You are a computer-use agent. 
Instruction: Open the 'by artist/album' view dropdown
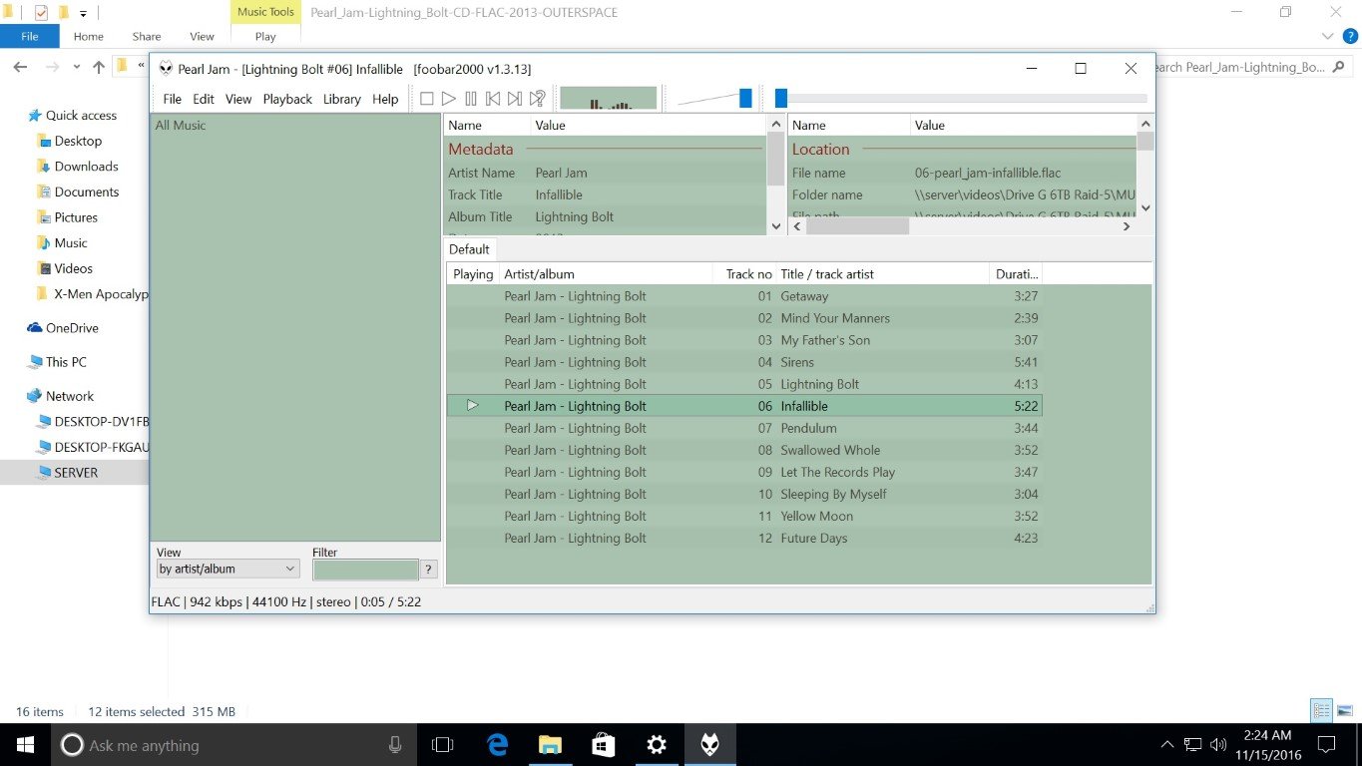pyautogui.click(x=227, y=569)
